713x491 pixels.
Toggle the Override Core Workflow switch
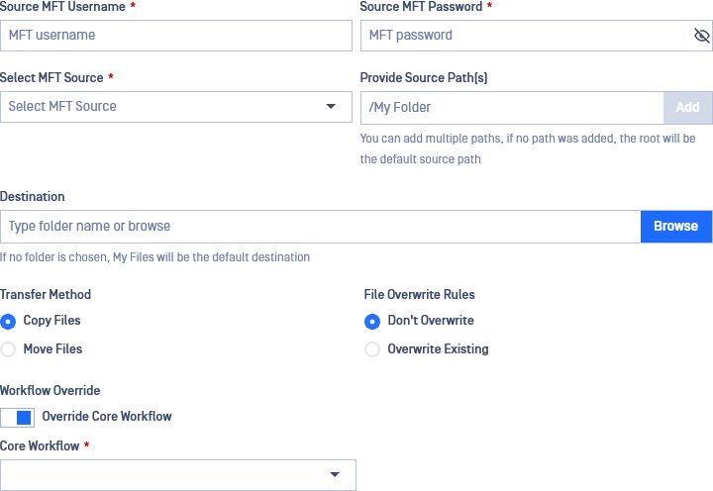[x=17, y=418]
